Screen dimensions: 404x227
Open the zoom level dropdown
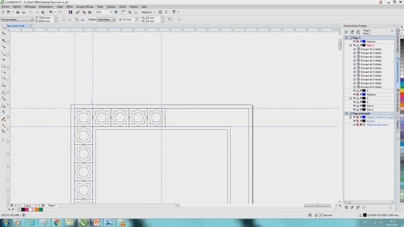point(111,12)
